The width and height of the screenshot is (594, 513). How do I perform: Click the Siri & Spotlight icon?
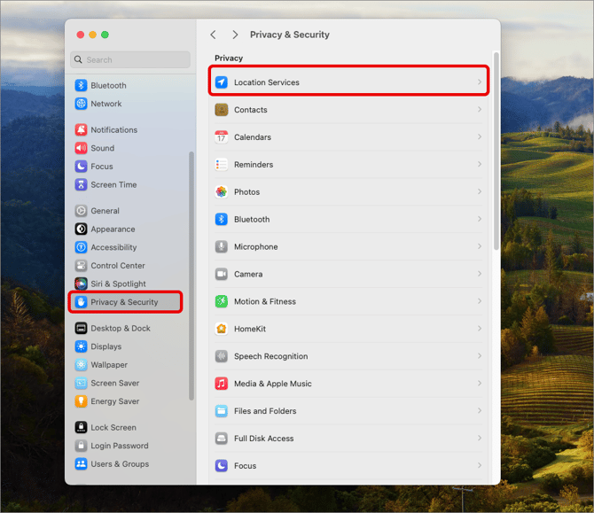tap(81, 284)
